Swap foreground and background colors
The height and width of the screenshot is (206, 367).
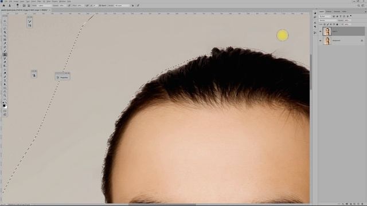coord(6,103)
